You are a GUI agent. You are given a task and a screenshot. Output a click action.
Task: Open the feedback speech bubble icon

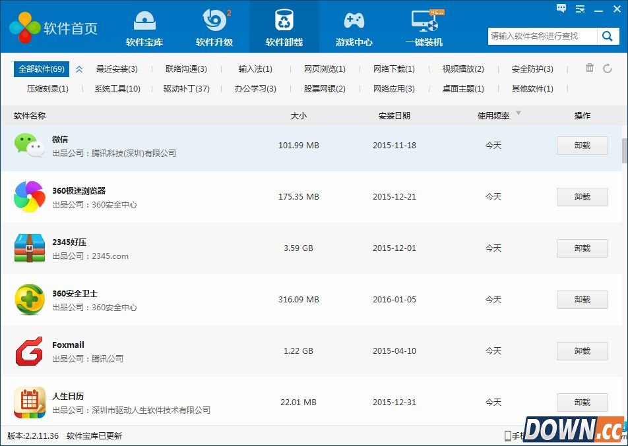[561, 9]
